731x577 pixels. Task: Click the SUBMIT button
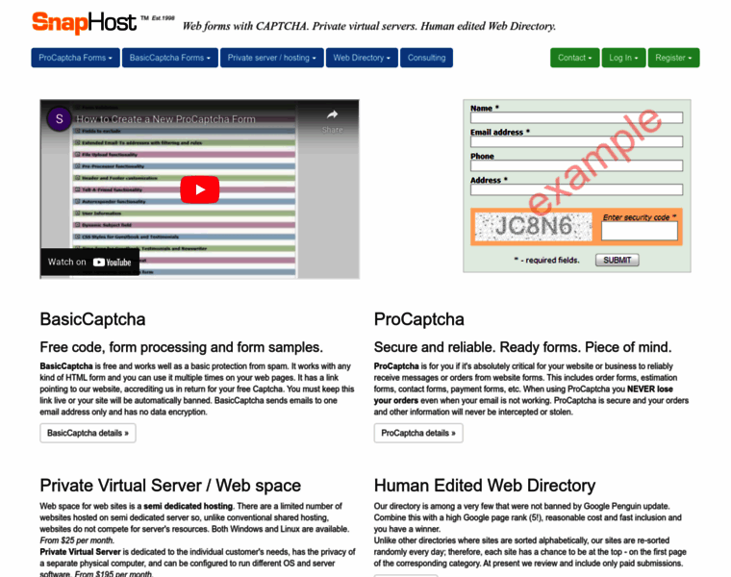[618, 260]
